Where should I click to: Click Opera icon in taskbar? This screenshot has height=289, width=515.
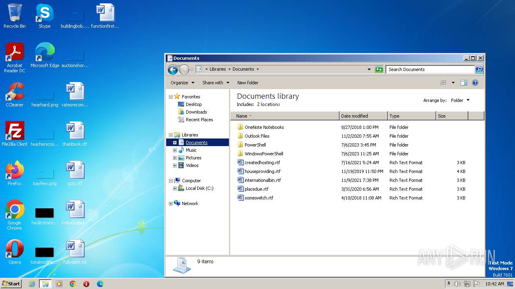86,284
